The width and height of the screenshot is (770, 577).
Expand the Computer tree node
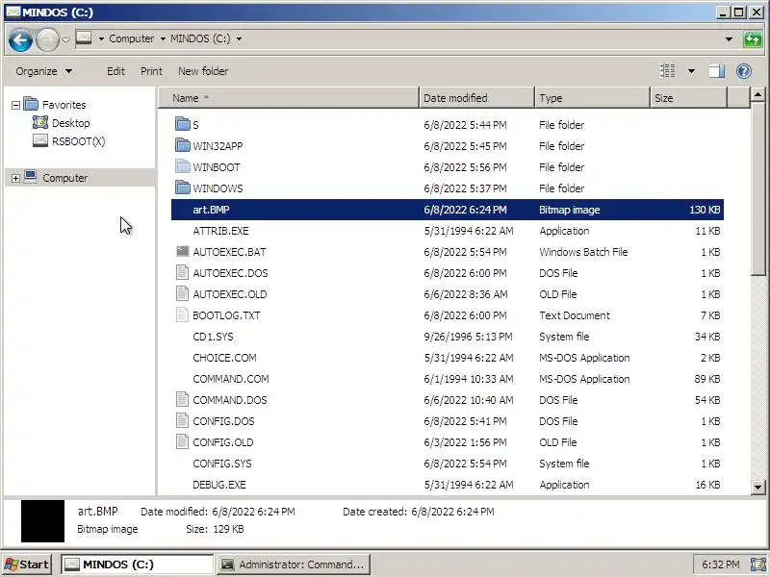point(15,178)
